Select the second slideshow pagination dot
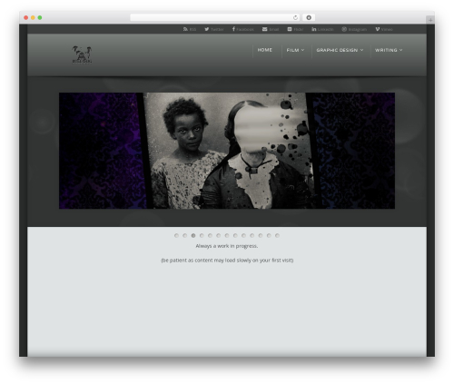The image size is (454, 384). click(185, 235)
